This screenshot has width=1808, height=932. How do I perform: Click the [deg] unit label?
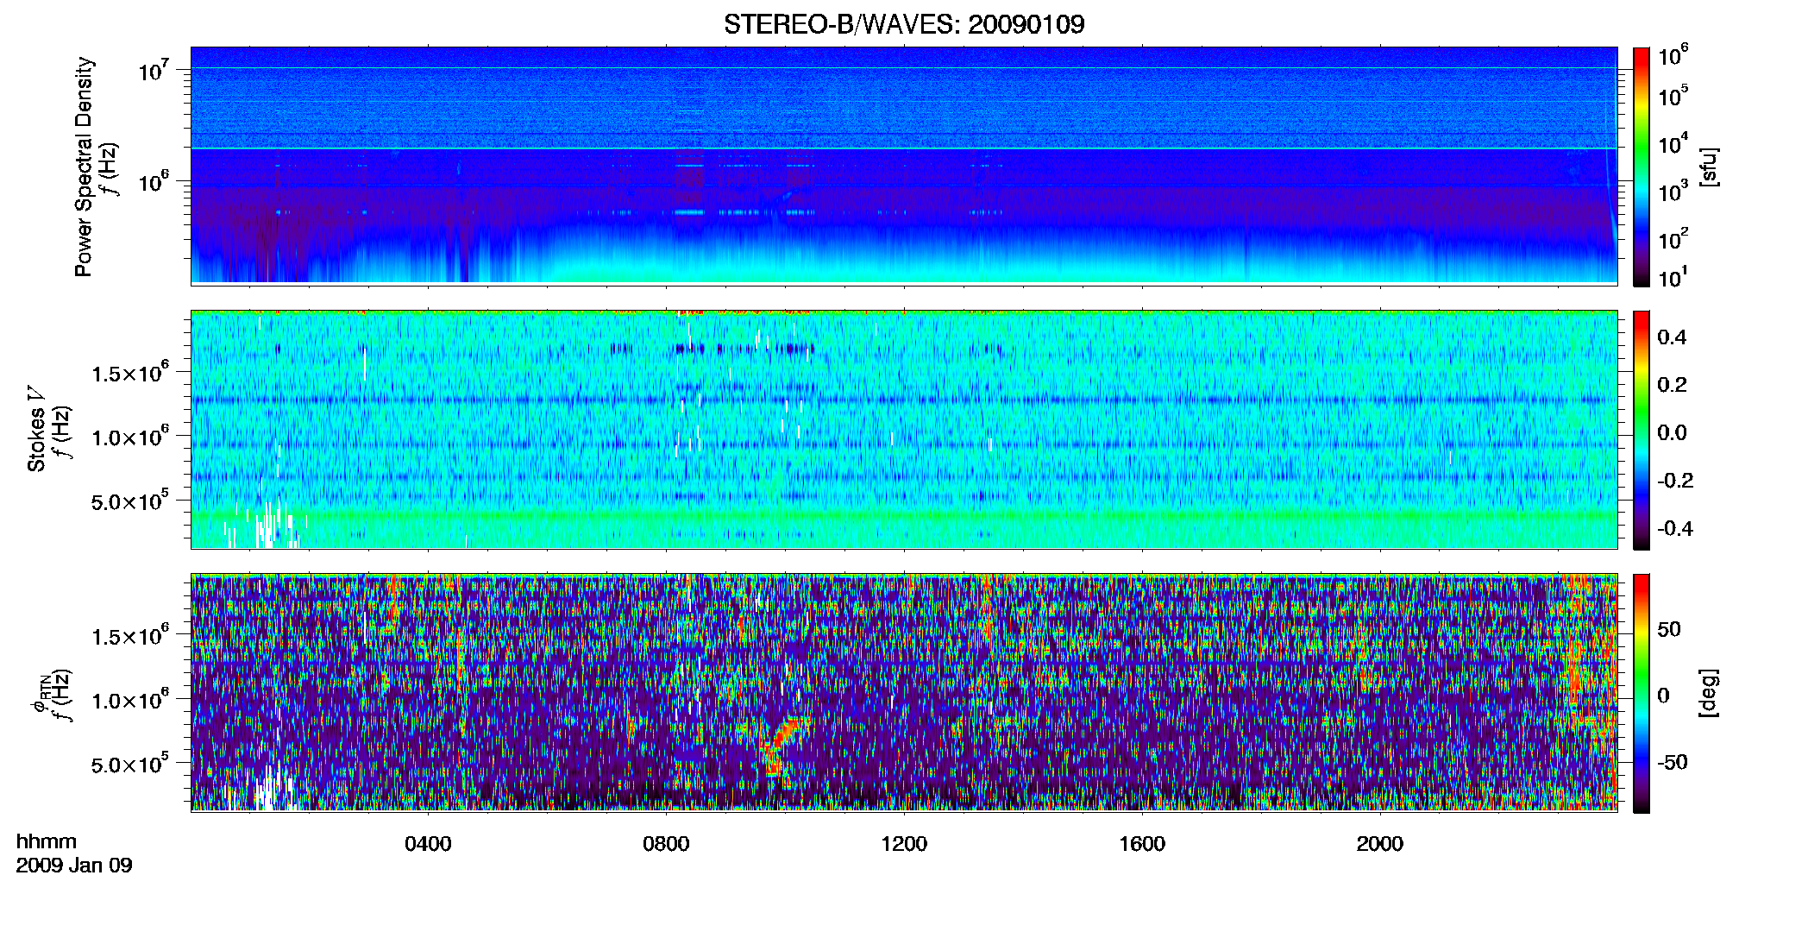pos(1709,693)
